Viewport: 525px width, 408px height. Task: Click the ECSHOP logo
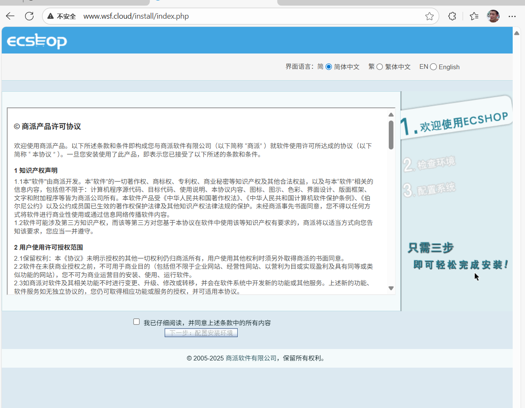[x=37, y=41]
